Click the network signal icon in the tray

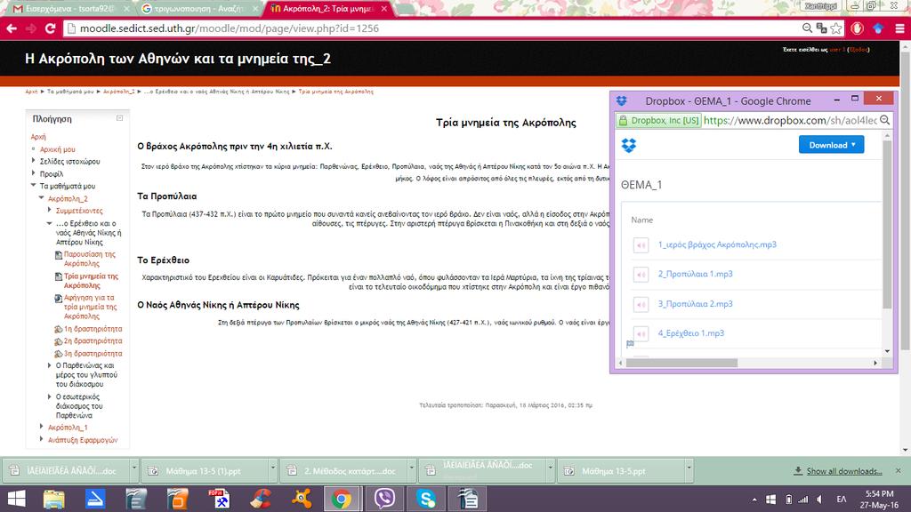803,500
